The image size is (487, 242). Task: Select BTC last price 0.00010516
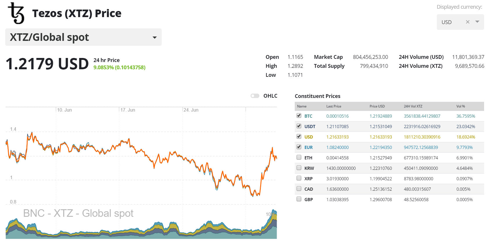(337, 116)
